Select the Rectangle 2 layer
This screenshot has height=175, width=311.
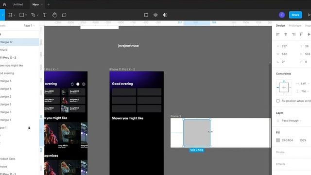(x=19, y=96)
